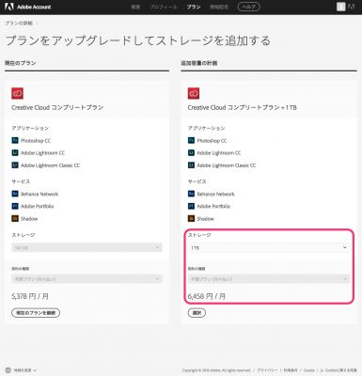Click the Shadow icon in the +1TB plan
Image resolution: width=362 pixels, height=376 pixels.
[191, 218]
